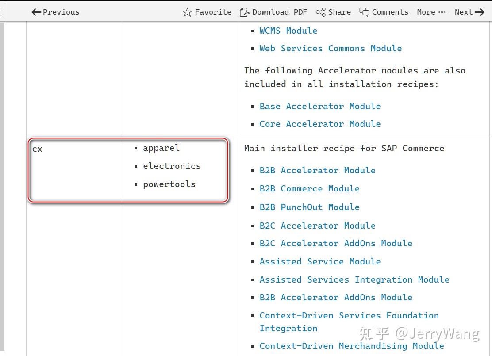
Task: Click the Previous arrow icon
Action: click(35, 12)
